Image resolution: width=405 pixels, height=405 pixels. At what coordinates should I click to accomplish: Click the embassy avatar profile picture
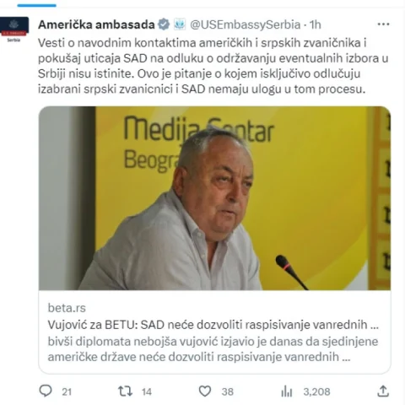coord(14,29)
